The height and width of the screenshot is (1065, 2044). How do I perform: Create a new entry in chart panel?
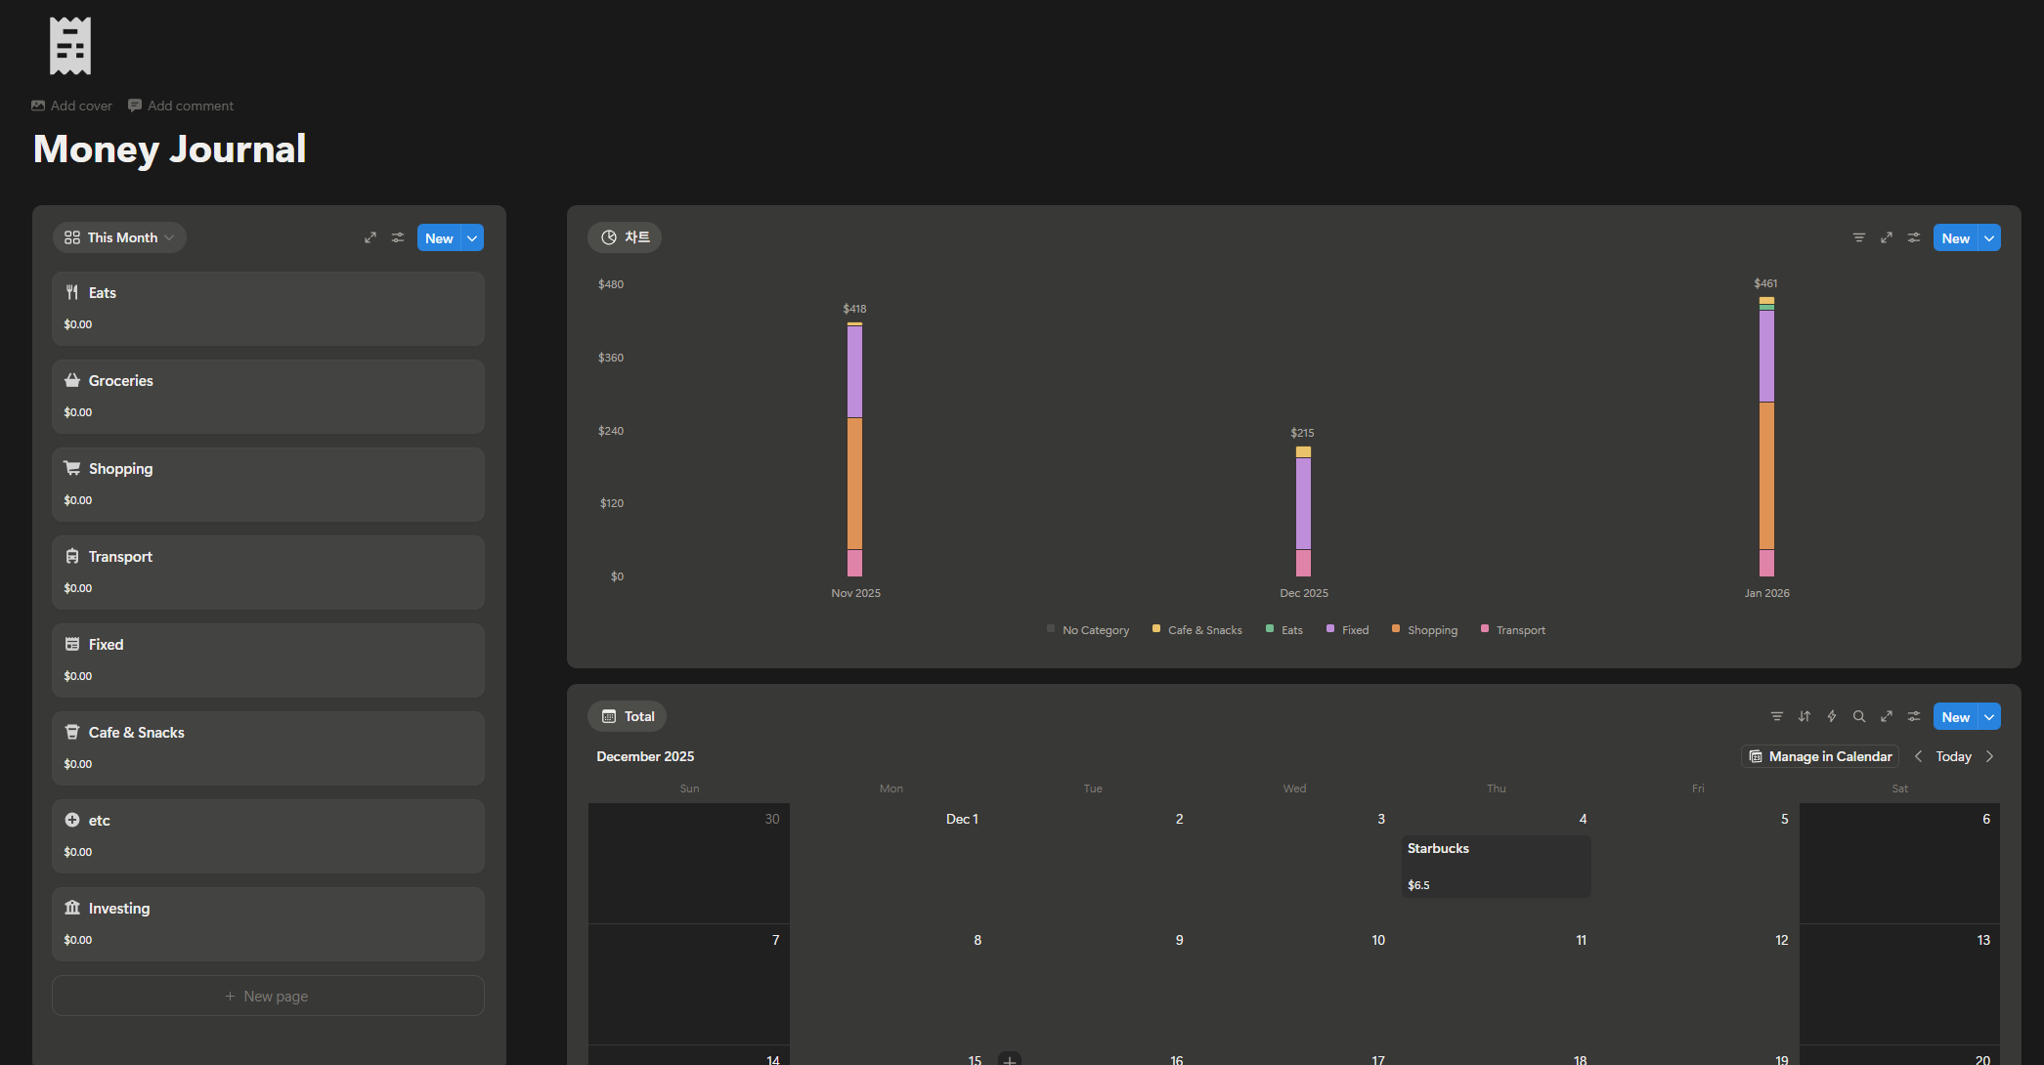[1955, 238]
